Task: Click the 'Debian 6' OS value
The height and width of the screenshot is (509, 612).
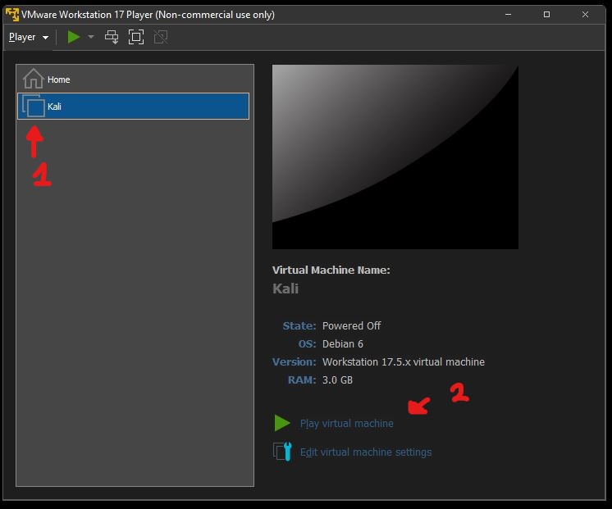Action: click(x=343, y=343)
